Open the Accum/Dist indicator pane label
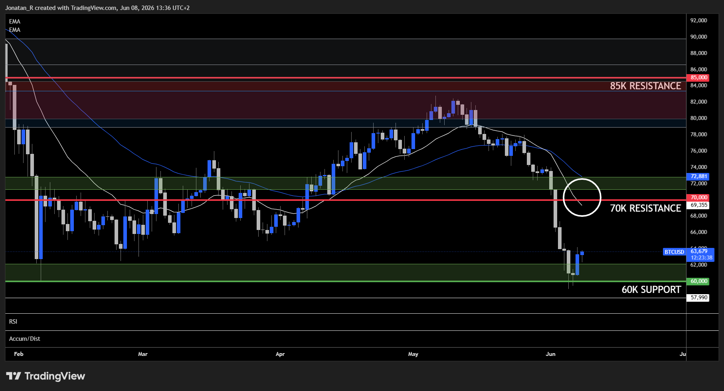Viewport: 724px width, 391px height. click(25, 339)
